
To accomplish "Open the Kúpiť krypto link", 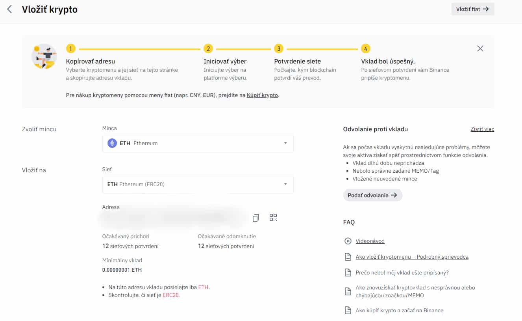I will pos(262,95).
